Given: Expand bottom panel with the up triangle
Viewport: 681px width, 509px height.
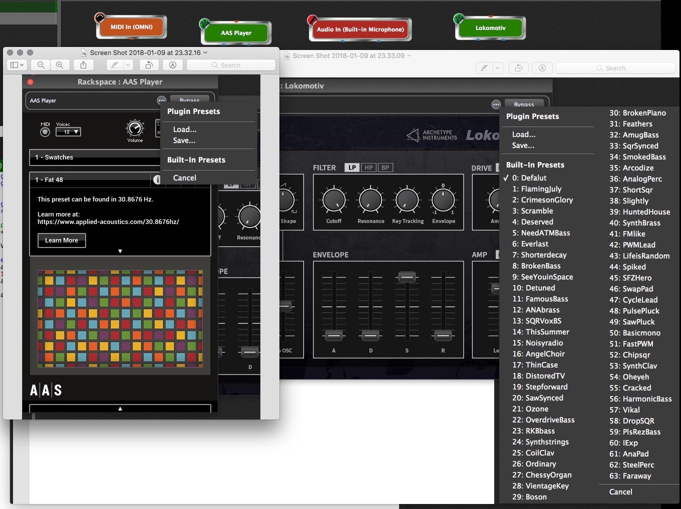Looking at the screenshot, I should pyautogui.click(x=120, y=408).
